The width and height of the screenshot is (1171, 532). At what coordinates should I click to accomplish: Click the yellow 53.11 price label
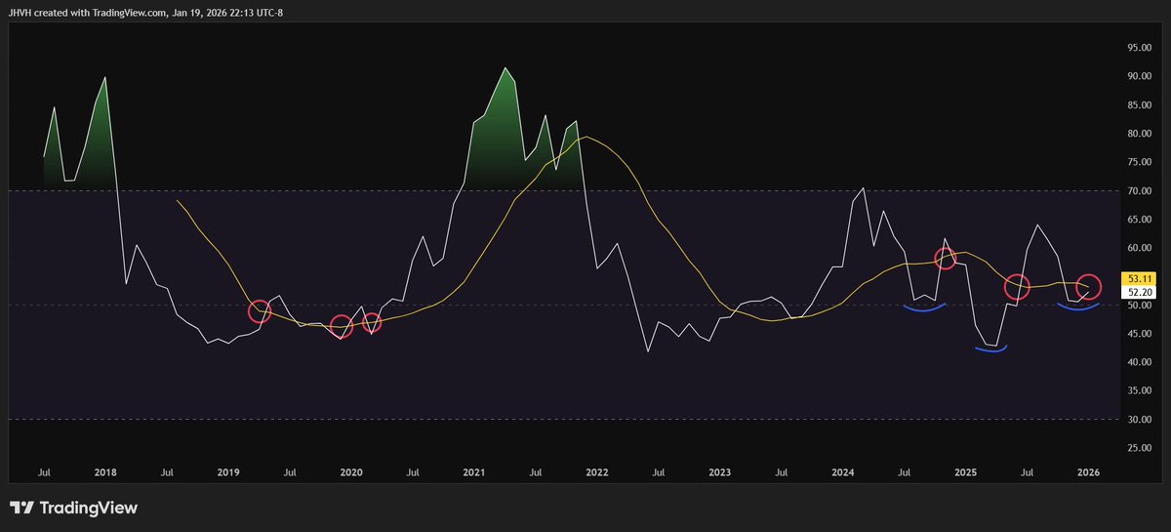pos(1140,278)
